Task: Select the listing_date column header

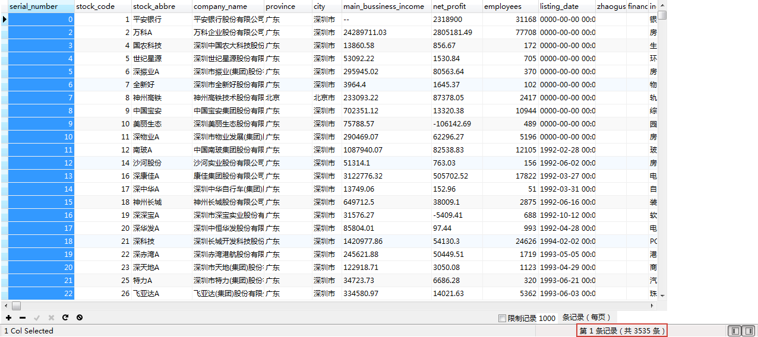Action: 567,7
